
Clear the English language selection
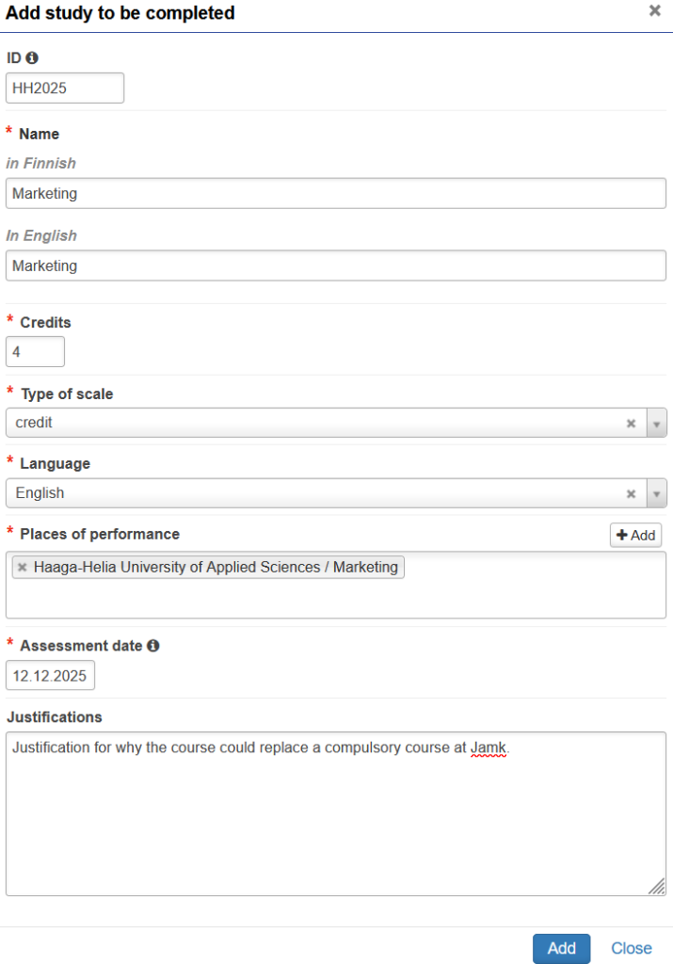(x=631, y=493)
